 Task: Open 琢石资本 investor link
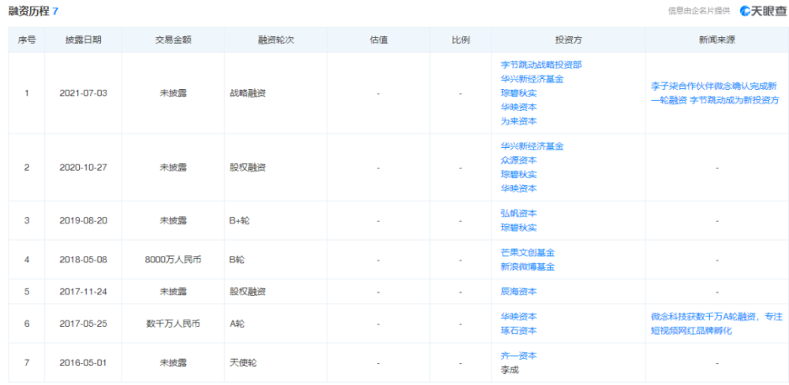519,331
